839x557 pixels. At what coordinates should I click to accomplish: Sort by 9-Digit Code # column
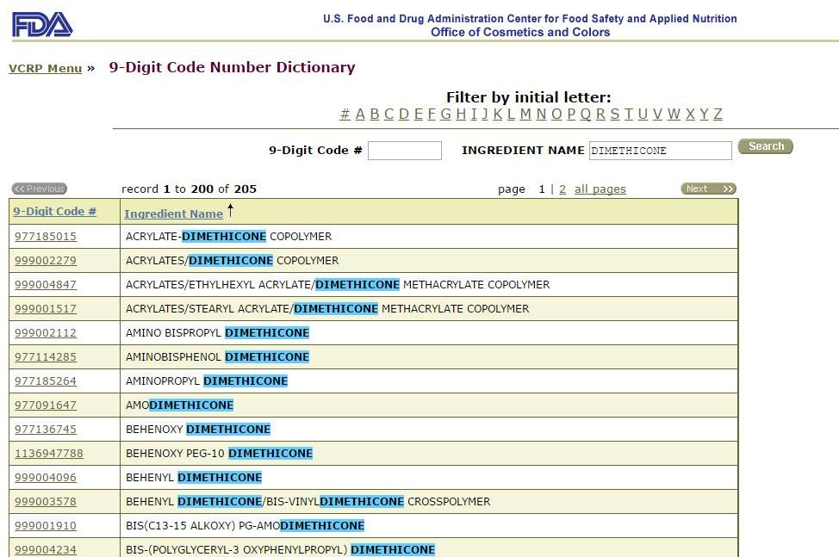tap(54, 211)
